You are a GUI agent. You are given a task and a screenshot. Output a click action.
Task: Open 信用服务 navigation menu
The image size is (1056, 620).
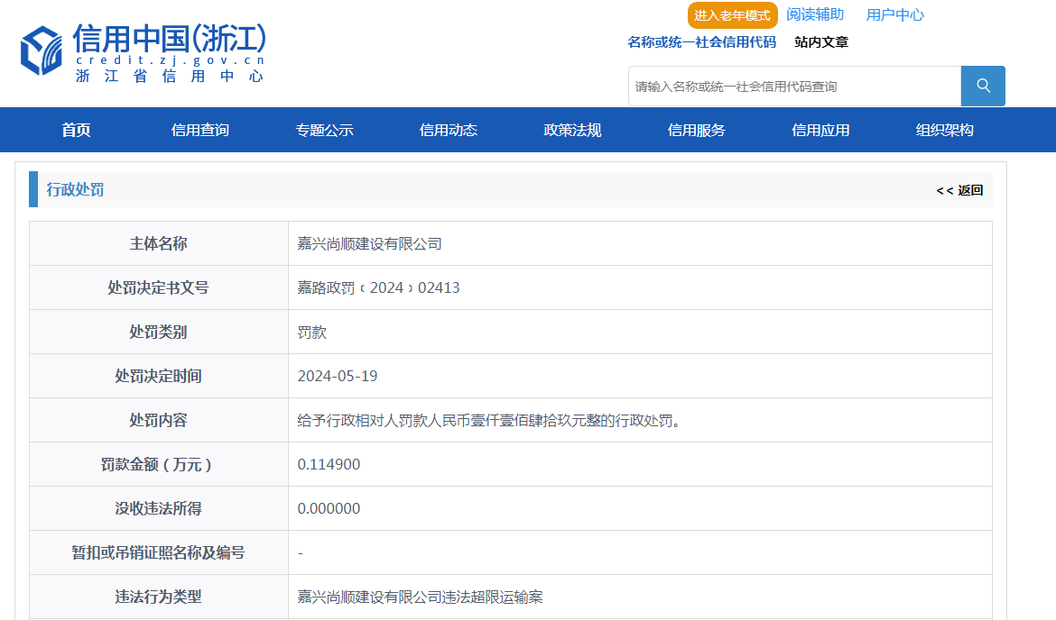(x=696, y=130)
